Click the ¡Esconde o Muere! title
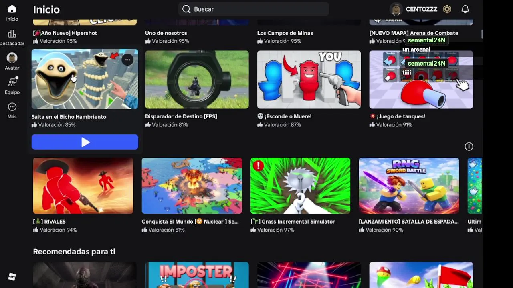Screen dimensions: 513x288 tap(284, 116)
